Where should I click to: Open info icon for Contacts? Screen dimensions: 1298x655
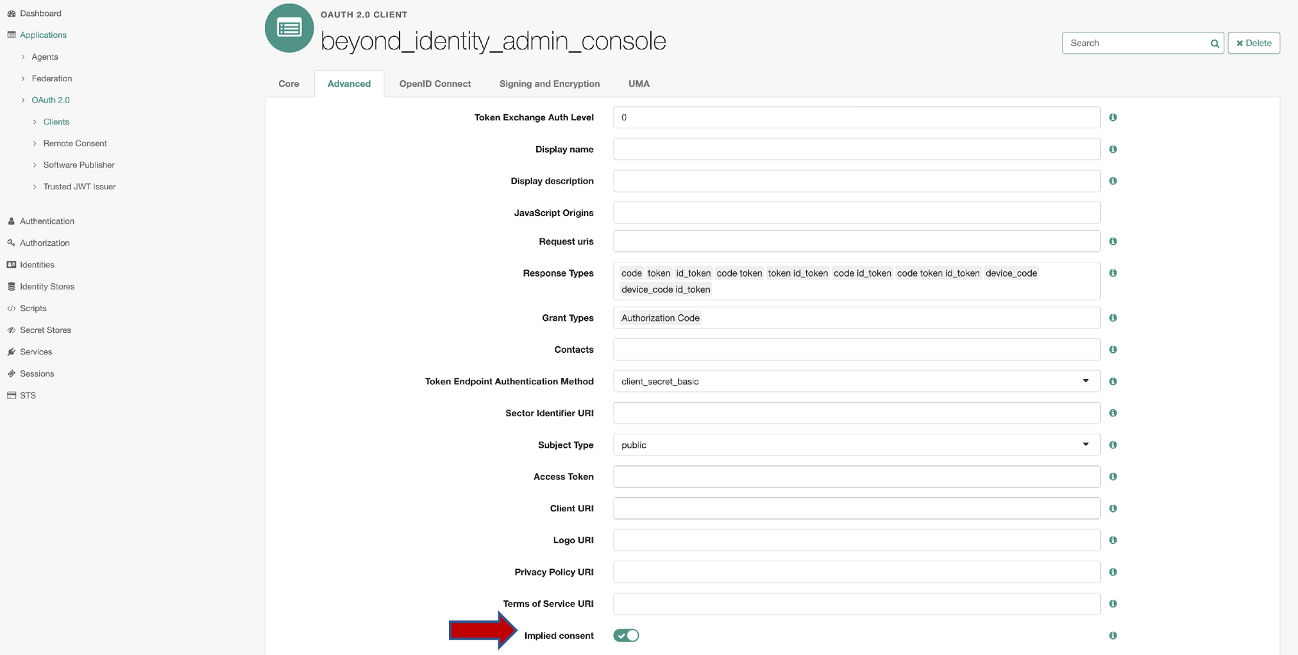1113,350
